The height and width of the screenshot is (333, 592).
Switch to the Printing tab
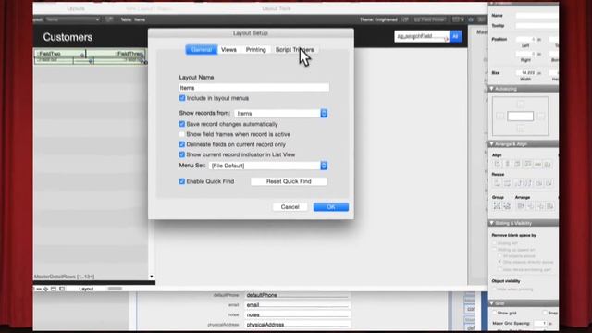click(256, 49)
